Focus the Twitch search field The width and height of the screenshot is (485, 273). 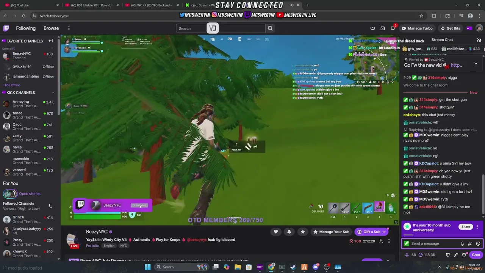(x=221, y=28)
